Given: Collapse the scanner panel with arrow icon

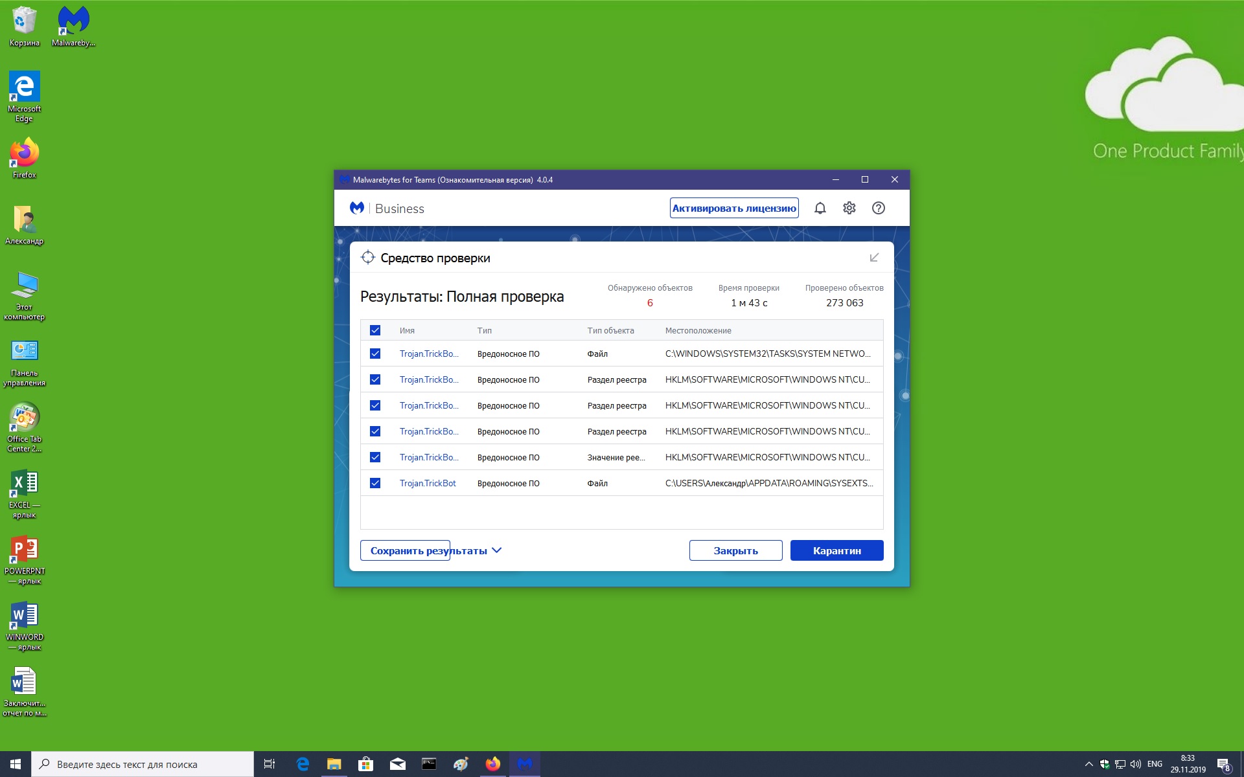Looking at the screenshot, I should pos(874,258).
